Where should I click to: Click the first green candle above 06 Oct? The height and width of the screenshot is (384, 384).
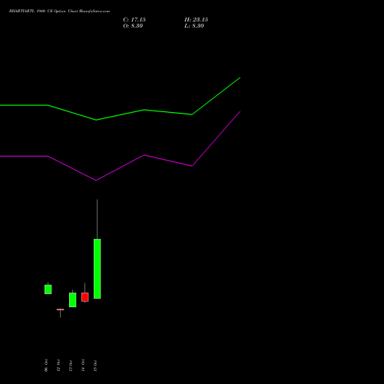pyautogui.click(x=48, y=290)
